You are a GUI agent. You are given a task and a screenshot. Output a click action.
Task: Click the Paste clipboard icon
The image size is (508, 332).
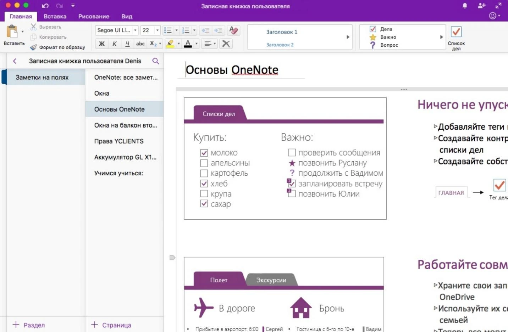tap(12, 32)
